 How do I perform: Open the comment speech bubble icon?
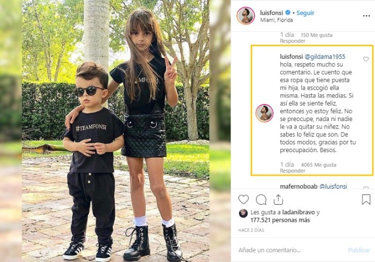[x=261, y=199]
